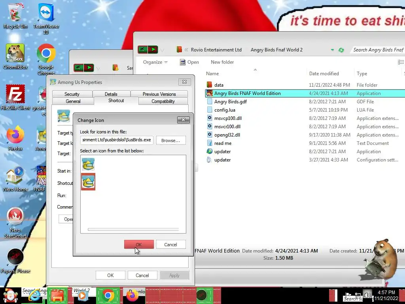Click Open in the Explorer toolbar
Viewport: 405px width, 304px height.
pos(189,62)
